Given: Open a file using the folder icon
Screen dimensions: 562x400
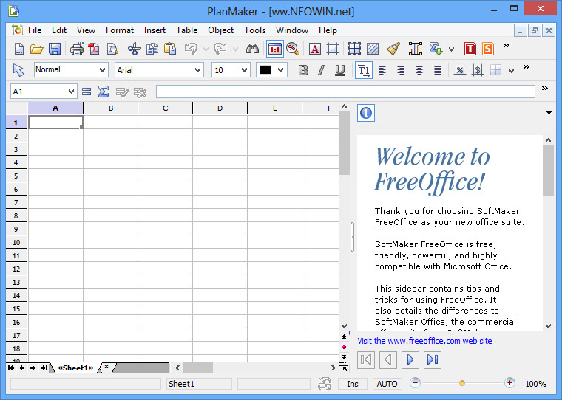Looking at the screenshot, I should [36, 49].
